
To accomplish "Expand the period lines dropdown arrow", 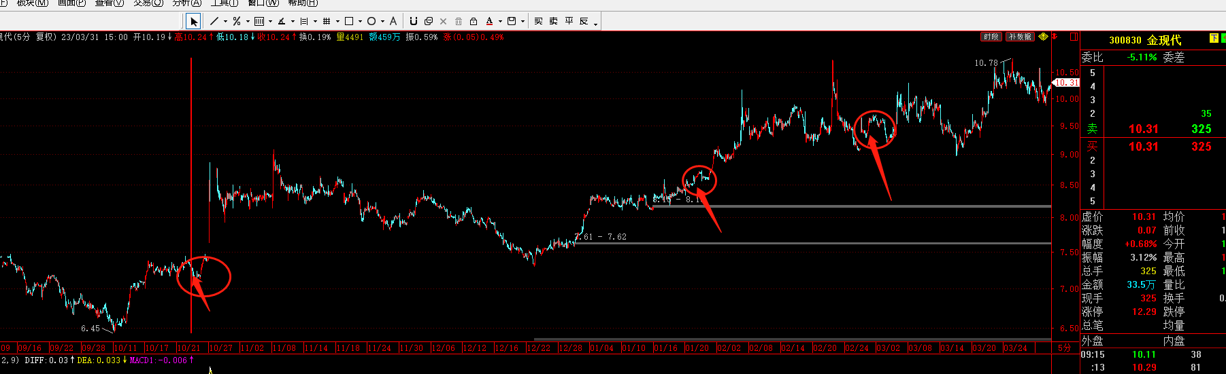I will point(270,22).
